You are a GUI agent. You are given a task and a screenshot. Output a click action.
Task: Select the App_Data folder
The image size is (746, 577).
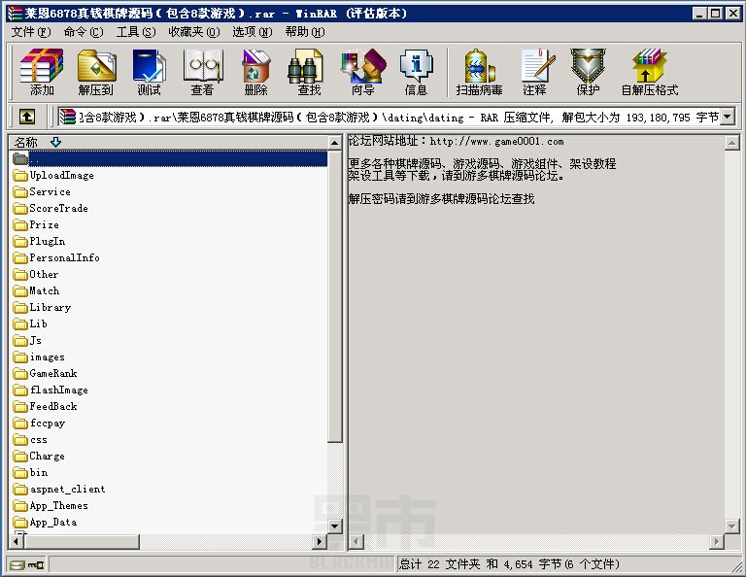point(46,522)
